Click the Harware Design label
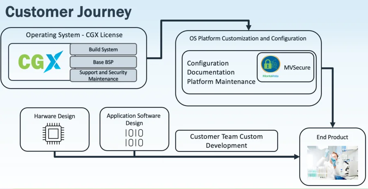The height and width of the screenshot is (189, 368). (x=55, y=116)
